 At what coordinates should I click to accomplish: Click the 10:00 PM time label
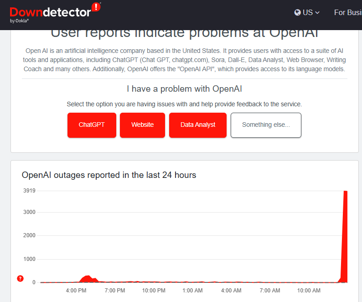click(x=154, y=291)
